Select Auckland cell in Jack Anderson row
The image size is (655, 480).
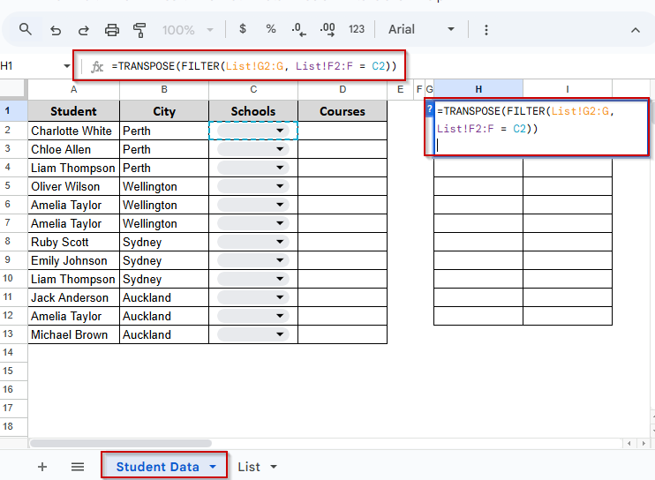point(164,297)
